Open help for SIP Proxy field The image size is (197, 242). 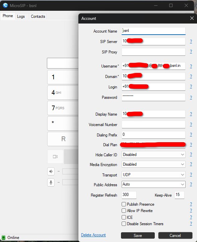coord(191,51)
